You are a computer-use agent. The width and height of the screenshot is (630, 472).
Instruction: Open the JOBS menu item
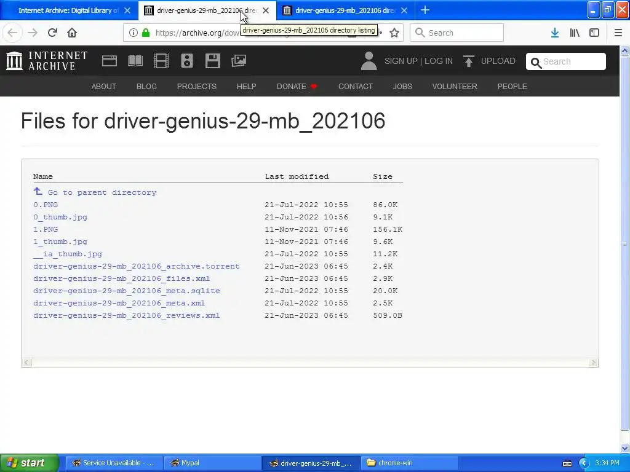(402, 86)
